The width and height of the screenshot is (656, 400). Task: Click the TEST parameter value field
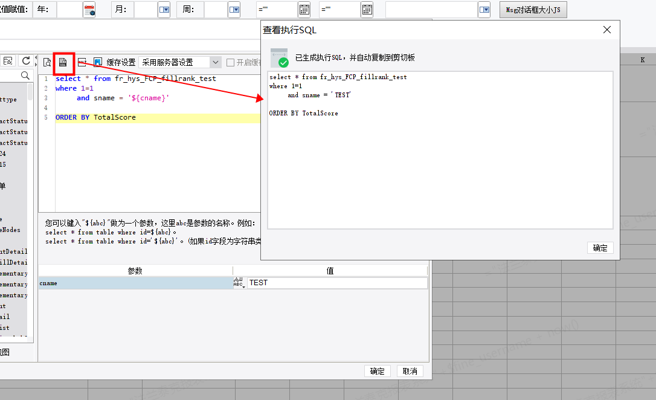337,283
